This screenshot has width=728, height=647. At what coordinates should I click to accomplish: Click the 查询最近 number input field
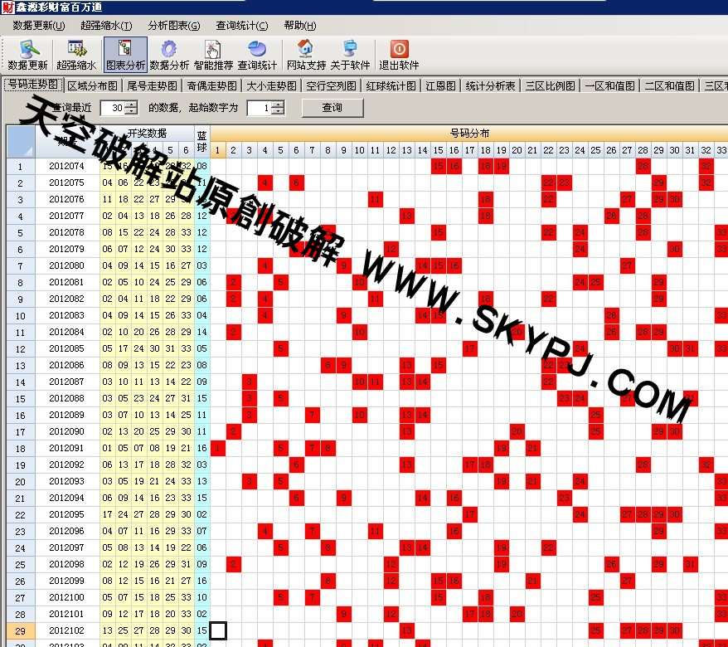pos(113,108)
